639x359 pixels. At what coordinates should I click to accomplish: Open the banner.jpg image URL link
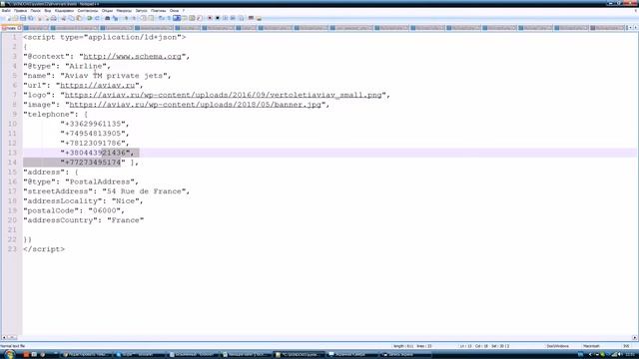pyautogui.click(x=195, y=105)
